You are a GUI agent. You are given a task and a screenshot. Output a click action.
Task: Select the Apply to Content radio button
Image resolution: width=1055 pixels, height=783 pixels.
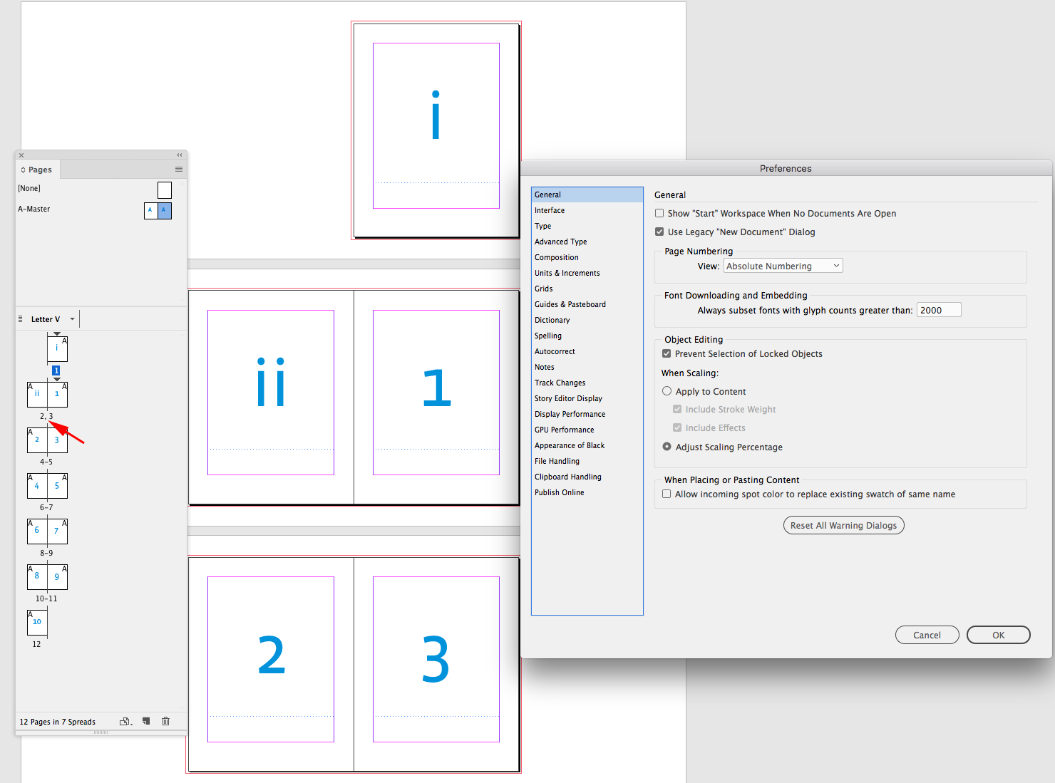point(667,390)
